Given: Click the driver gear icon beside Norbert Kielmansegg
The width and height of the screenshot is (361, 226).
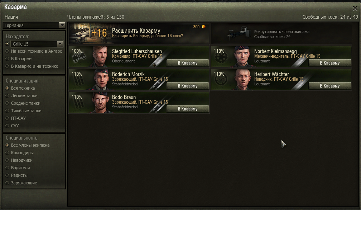Looking at the screenshot, I should 221,57.
